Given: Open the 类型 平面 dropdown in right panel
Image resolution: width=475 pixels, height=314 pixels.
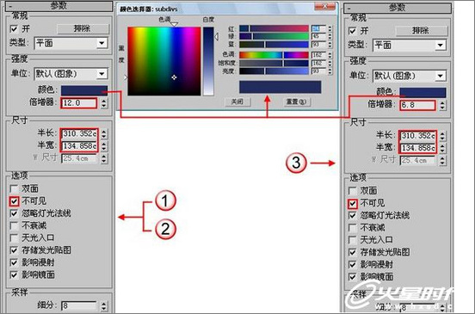Looking at the screenshot, I should point(410,45).
